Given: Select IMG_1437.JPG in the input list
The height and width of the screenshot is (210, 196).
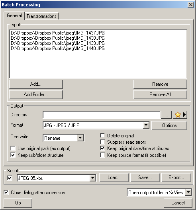Looking at the screenshot, I should (x=58, y=33).
